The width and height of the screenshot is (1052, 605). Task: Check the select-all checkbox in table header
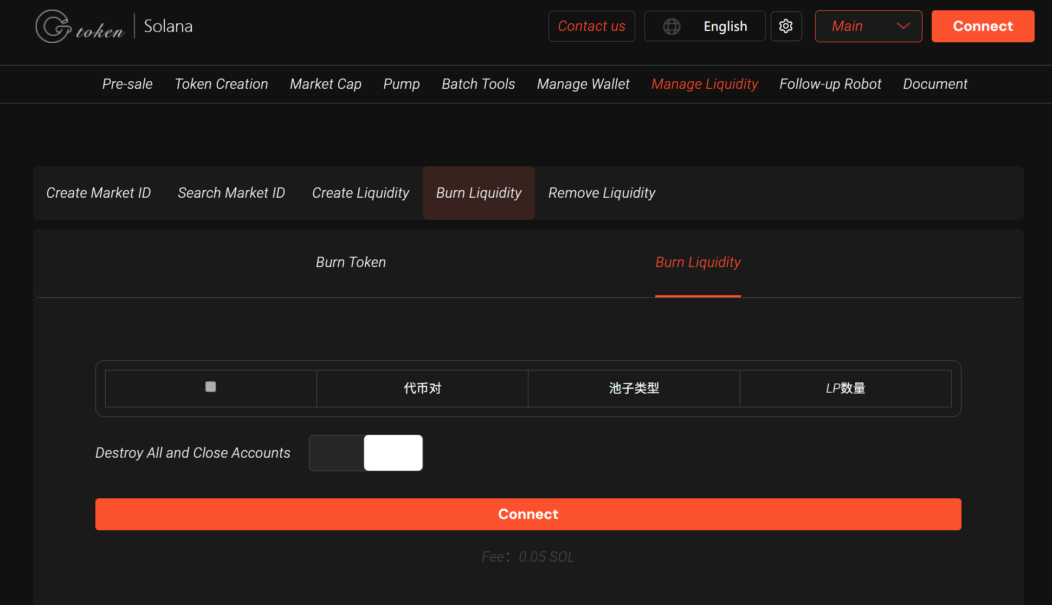(x=210, y=387)
